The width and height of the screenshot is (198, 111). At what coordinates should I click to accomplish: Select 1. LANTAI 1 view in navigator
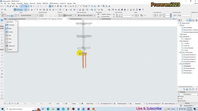(187, 43)
